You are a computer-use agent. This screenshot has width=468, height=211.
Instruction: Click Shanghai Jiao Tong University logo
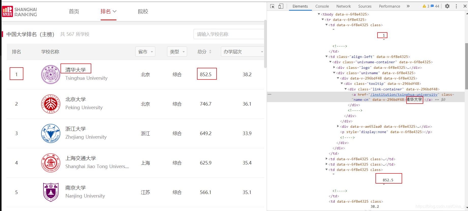51,163
